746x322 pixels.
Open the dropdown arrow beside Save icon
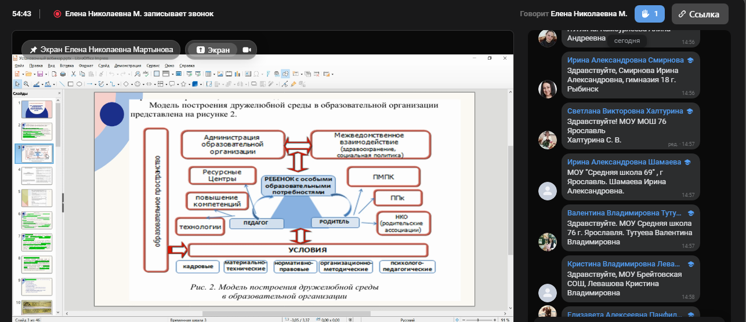coord(46,74)
